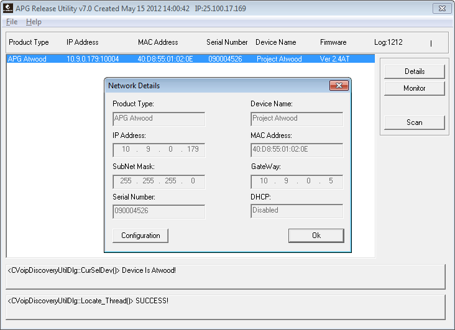The width and height of the screenshot is (455, 330).
Task: Click the Project Atwood cell in device list
Action: click(x=279, y=59)
